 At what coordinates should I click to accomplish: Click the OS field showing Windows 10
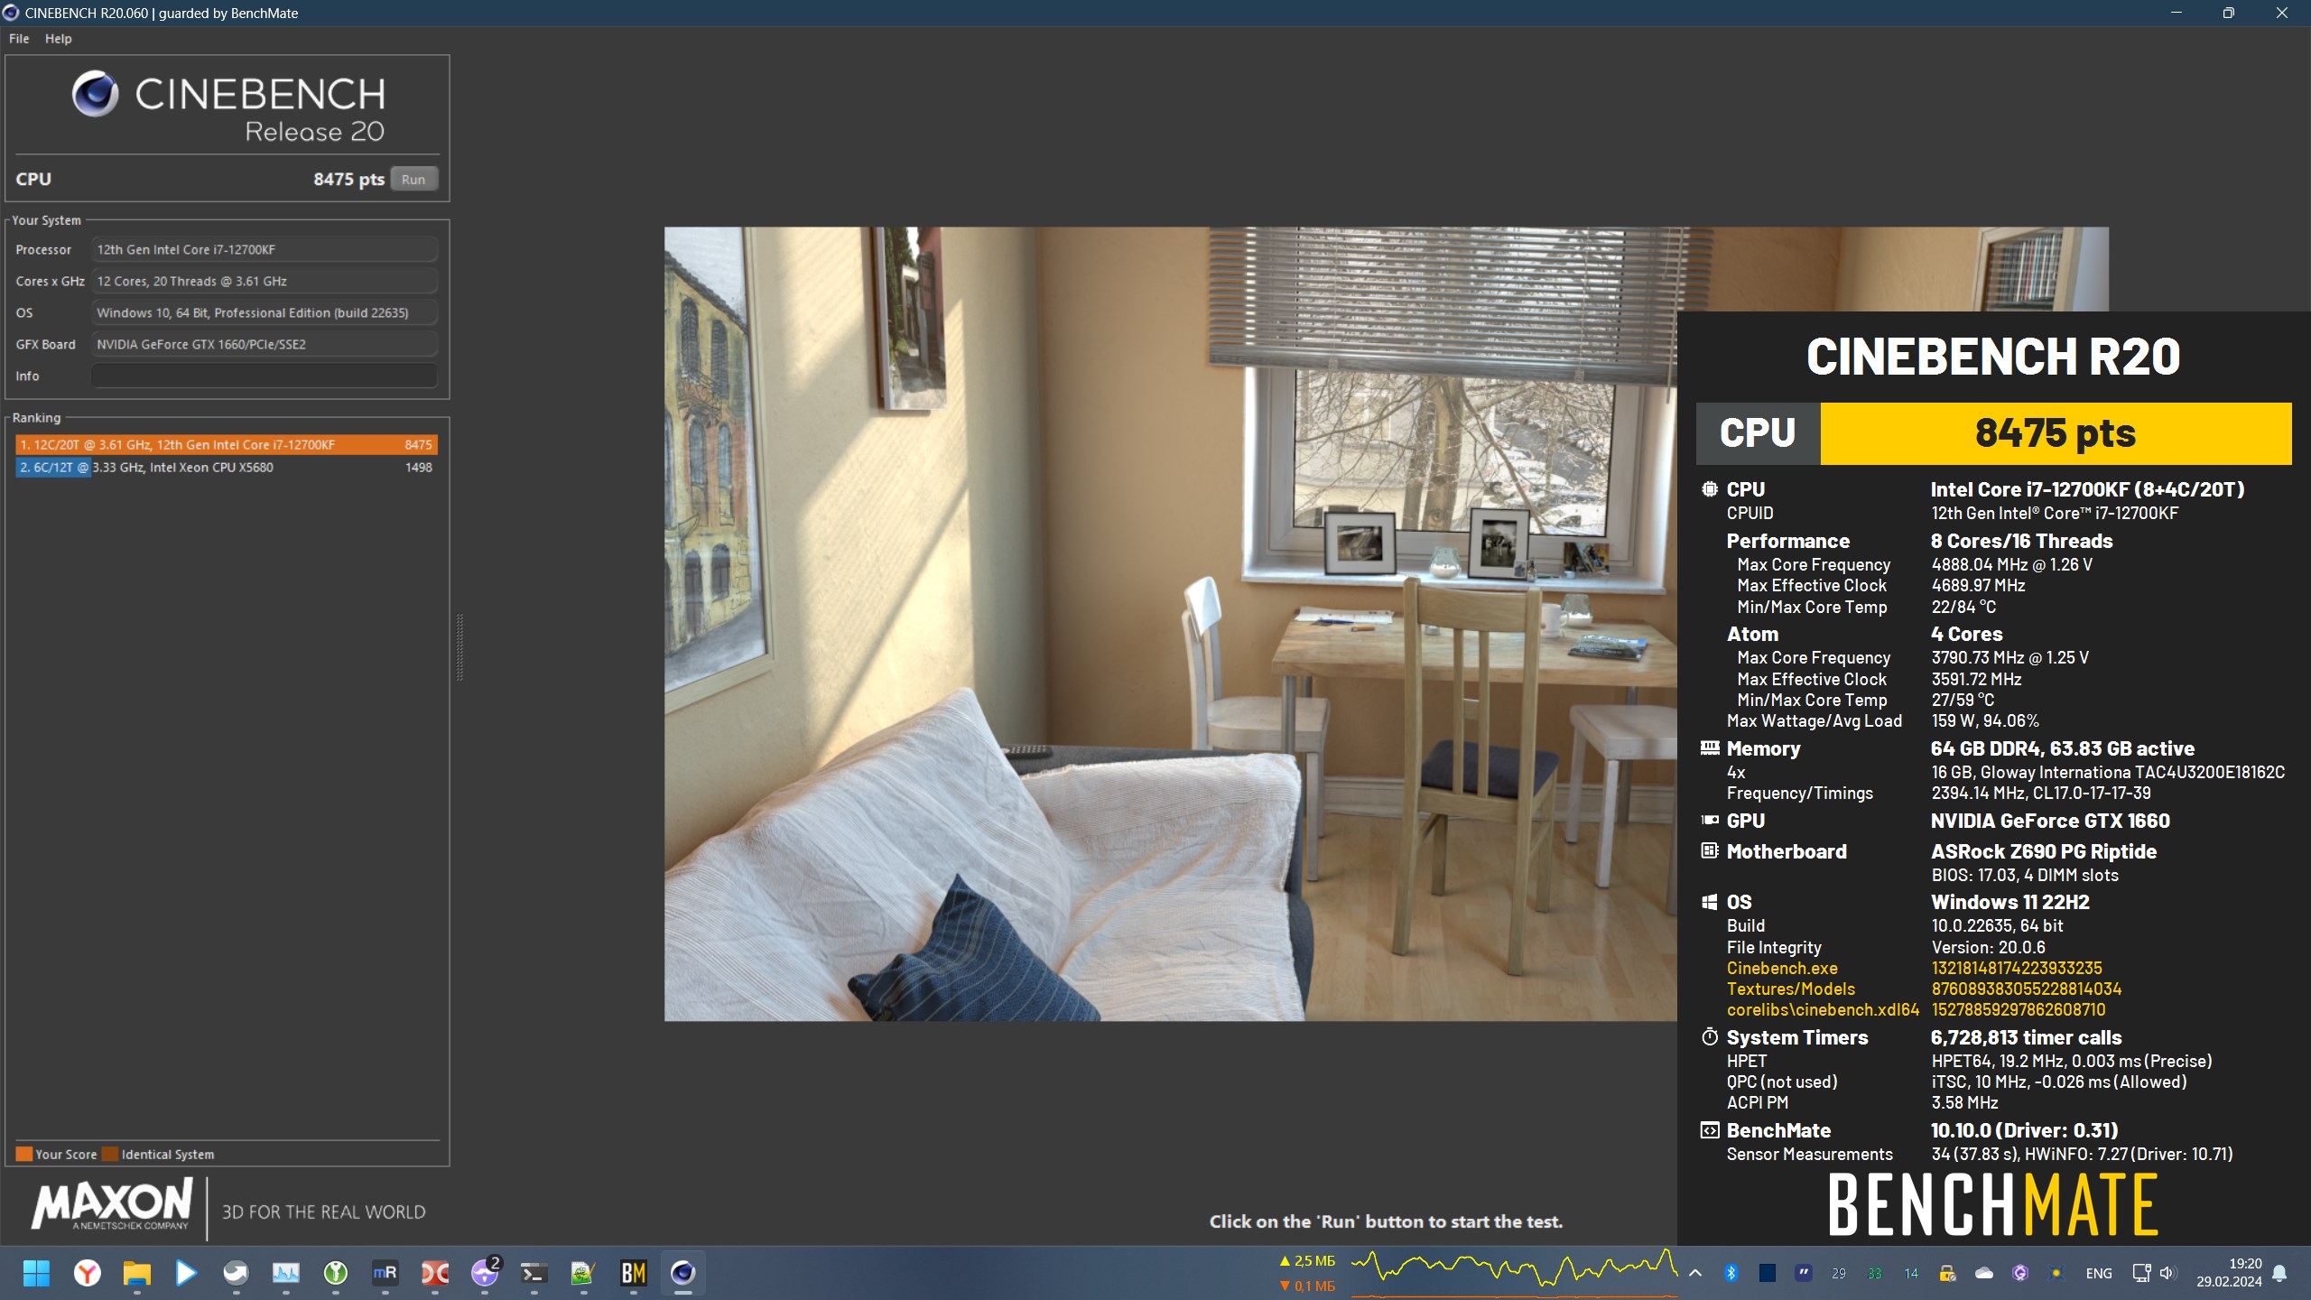point(264,312)
